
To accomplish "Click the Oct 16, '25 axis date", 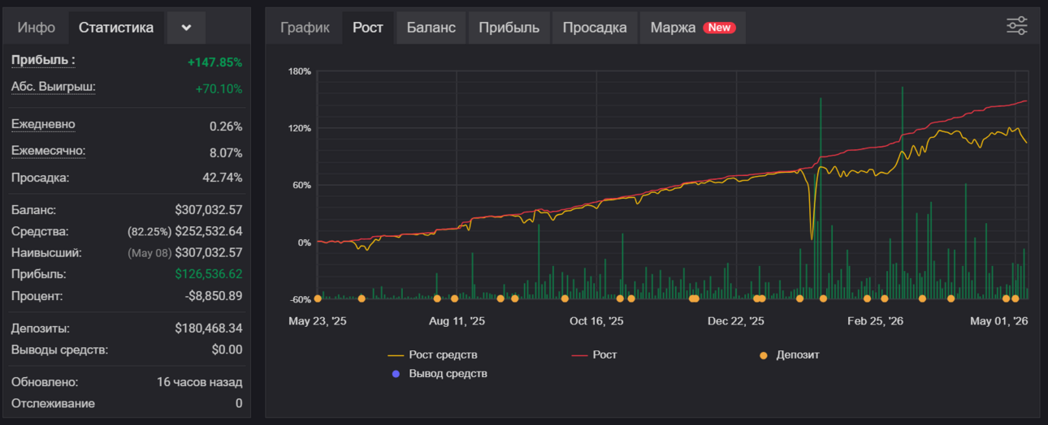I will click(596, 321).
